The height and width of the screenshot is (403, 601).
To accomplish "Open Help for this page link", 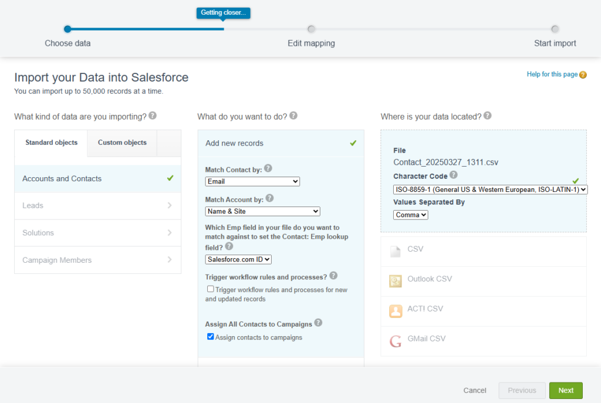I will [x=552, y=74].
